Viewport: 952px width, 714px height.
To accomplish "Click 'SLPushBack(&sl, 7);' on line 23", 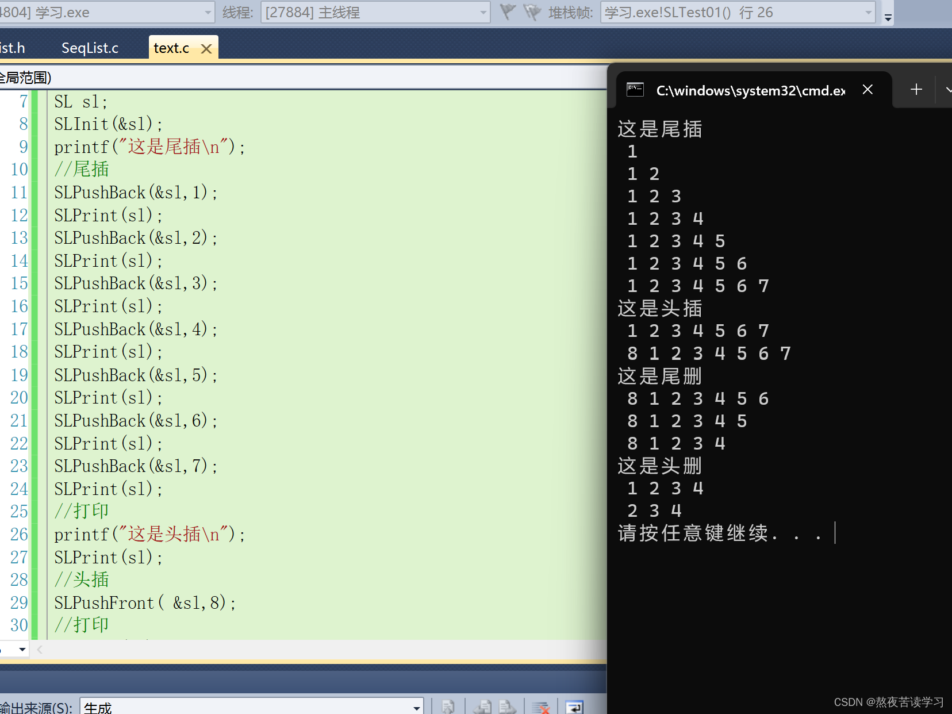I will click(x=136, y=466).
